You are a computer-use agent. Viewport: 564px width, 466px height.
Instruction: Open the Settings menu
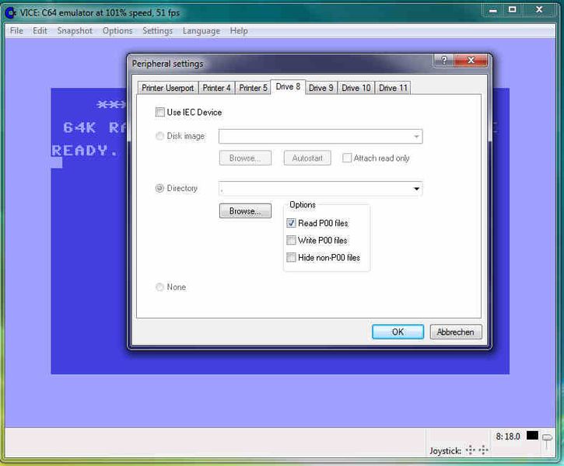157,31
